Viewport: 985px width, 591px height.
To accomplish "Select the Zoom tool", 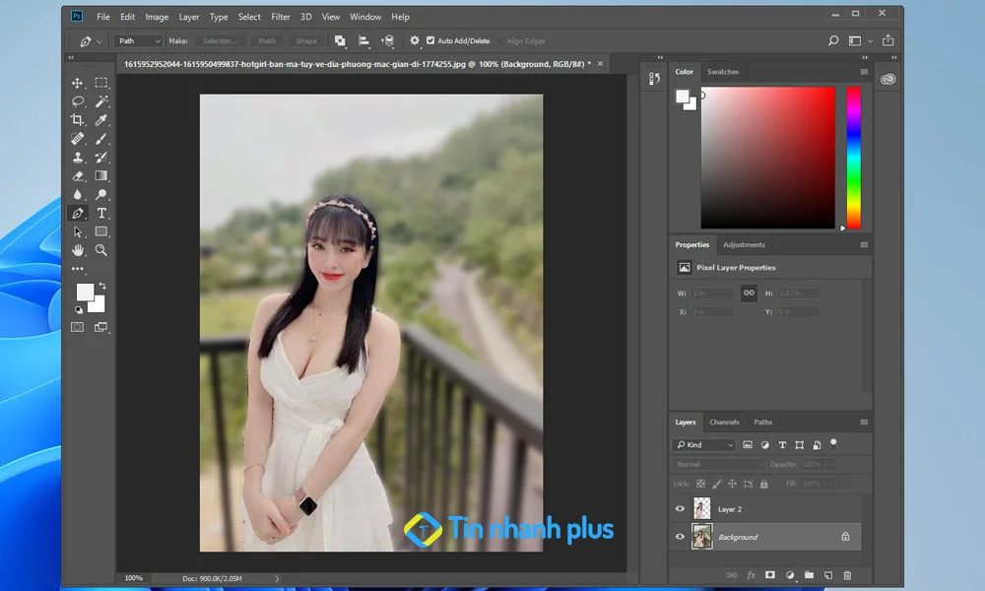I will click(100, 250).
